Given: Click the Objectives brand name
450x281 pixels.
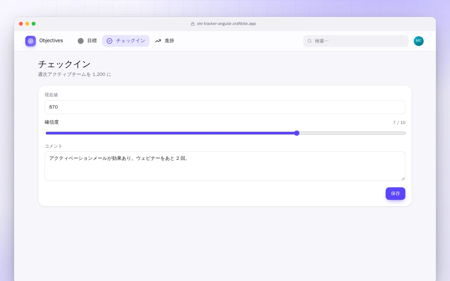Looking at the screenshot, I should click(51, 41).
